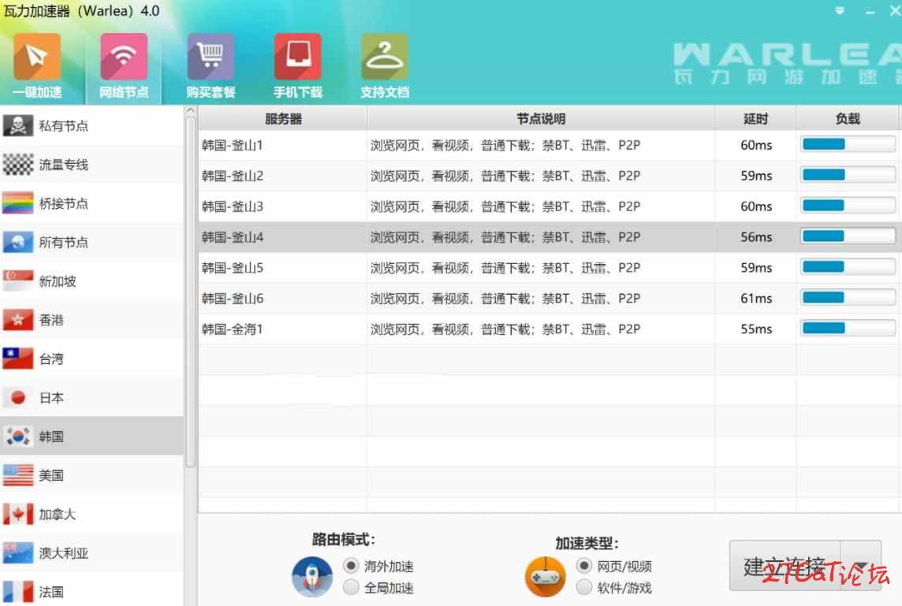This screenshot has width=902, height=606.
Task: Sort by 节点说明 column header
Action: [x=541, y=118]
